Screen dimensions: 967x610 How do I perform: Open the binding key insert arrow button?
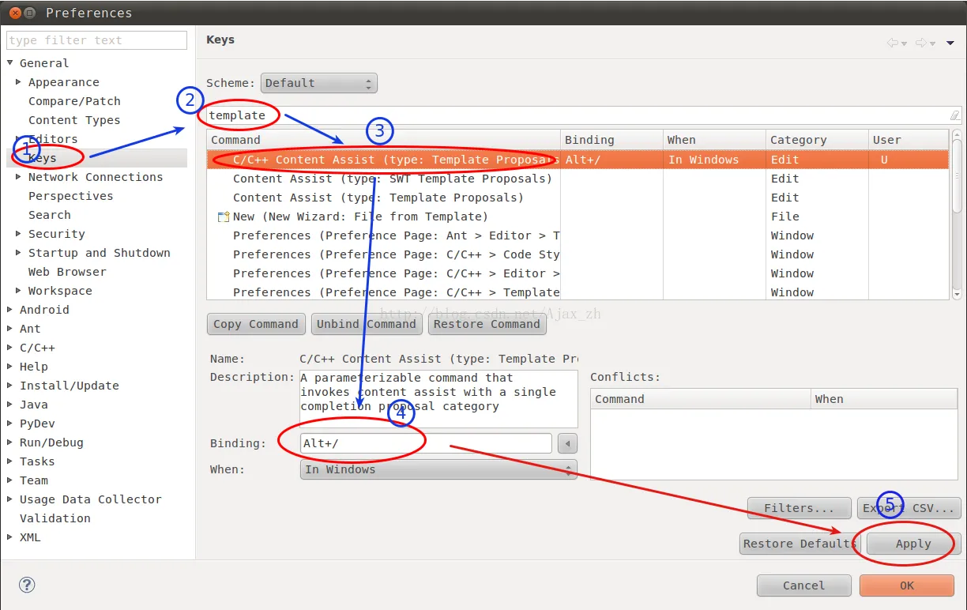567,443
